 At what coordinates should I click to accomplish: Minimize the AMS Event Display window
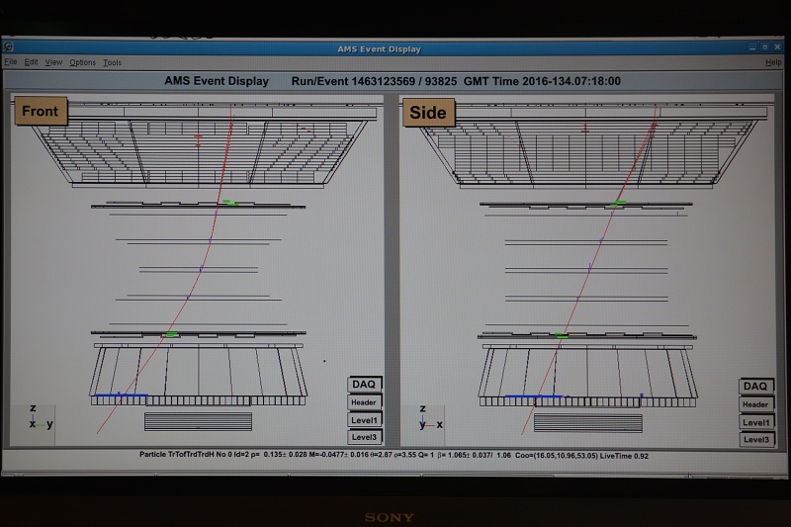pos(752,47)
